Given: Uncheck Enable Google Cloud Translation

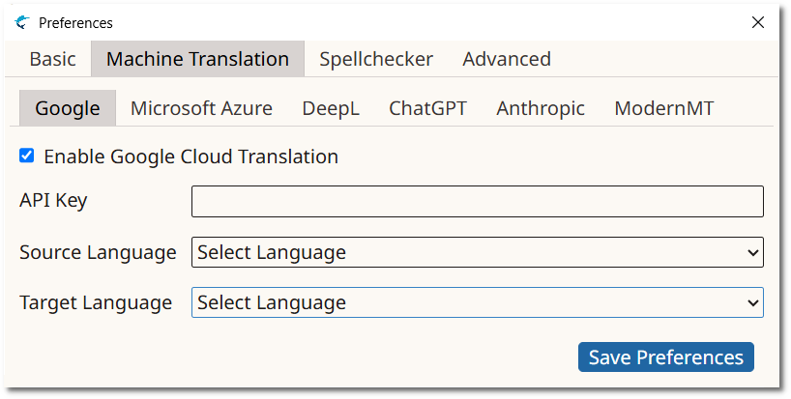Looking at the screenshot, I should (x=27, y=156).
